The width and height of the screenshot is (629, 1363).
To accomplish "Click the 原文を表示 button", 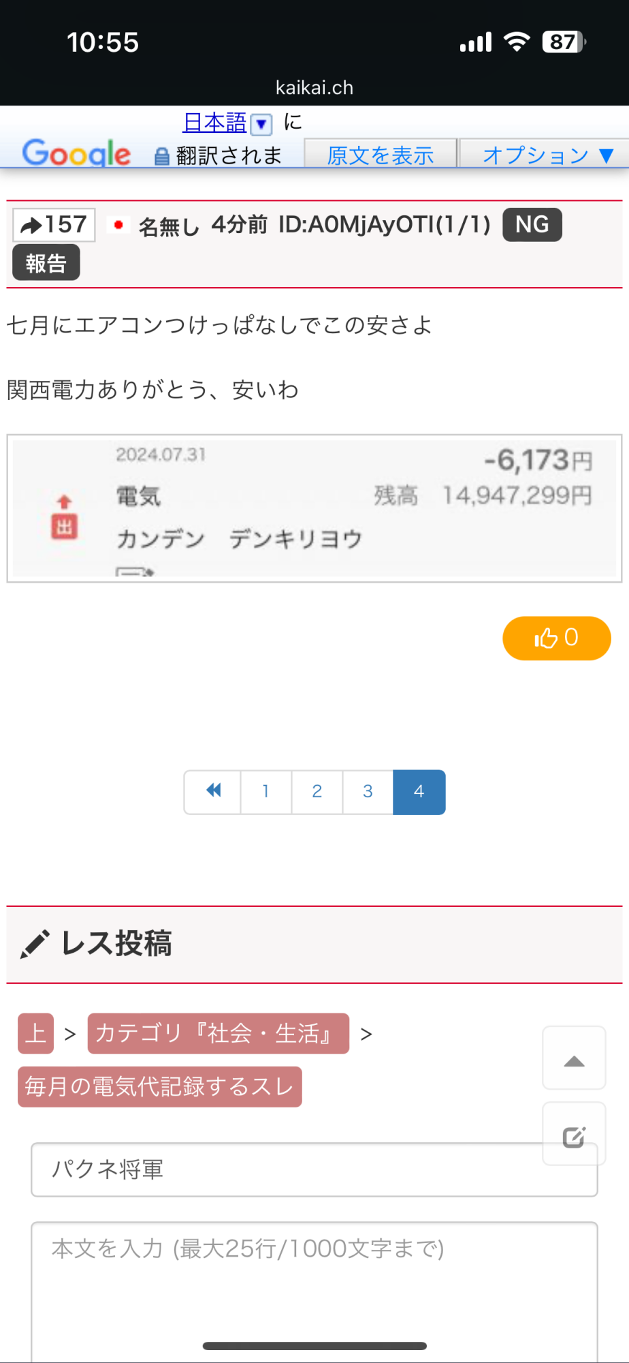I will click(380, 155).
